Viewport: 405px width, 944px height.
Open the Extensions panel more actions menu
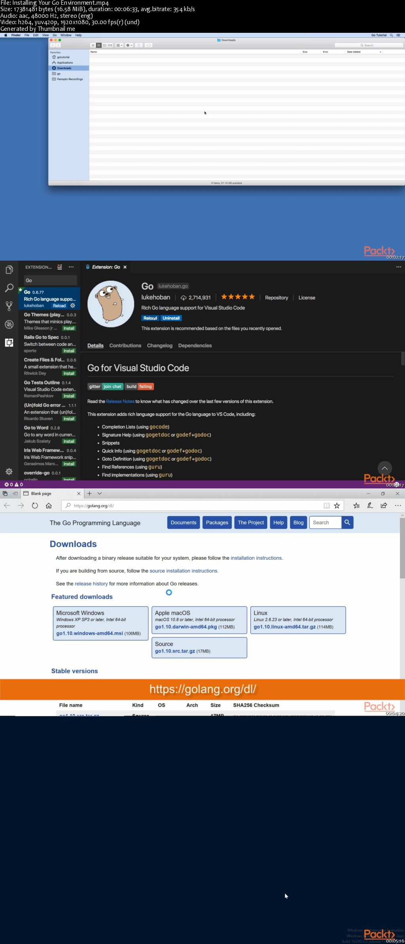pos(71,267)
